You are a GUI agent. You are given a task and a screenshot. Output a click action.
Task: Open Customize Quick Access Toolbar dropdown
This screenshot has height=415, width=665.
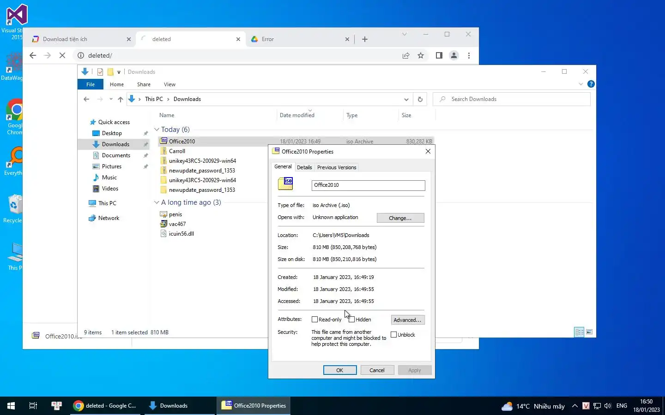coord(119,72)
